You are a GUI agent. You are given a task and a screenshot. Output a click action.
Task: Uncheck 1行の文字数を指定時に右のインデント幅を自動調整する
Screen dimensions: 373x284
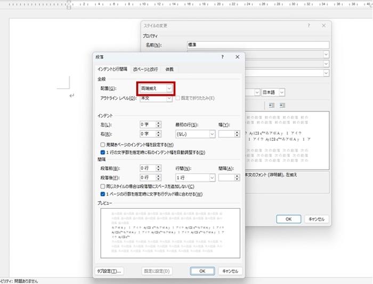103,152
